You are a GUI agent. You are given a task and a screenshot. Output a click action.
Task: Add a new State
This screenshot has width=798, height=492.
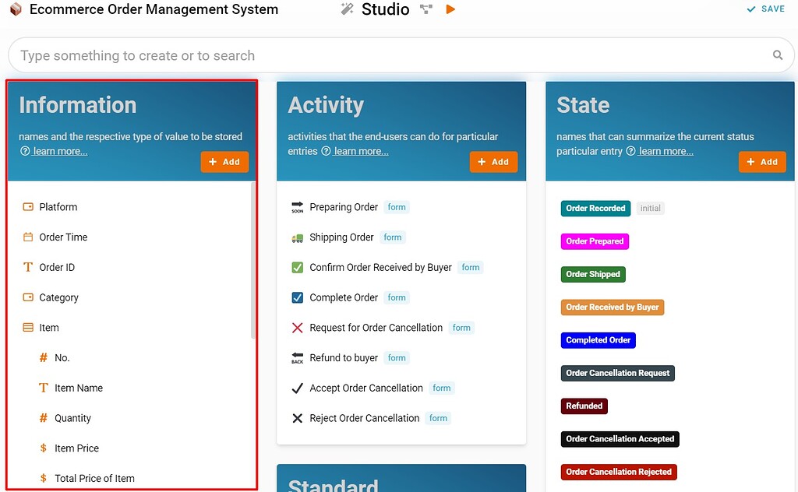click(x=762, y=162)
